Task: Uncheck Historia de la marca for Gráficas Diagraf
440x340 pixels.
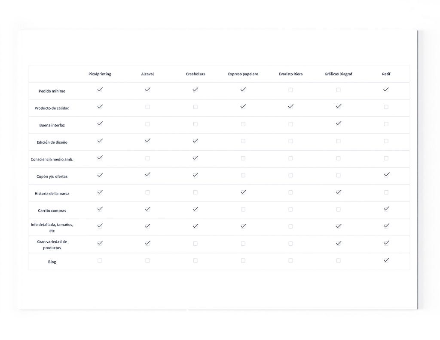Action: [339, 192]
